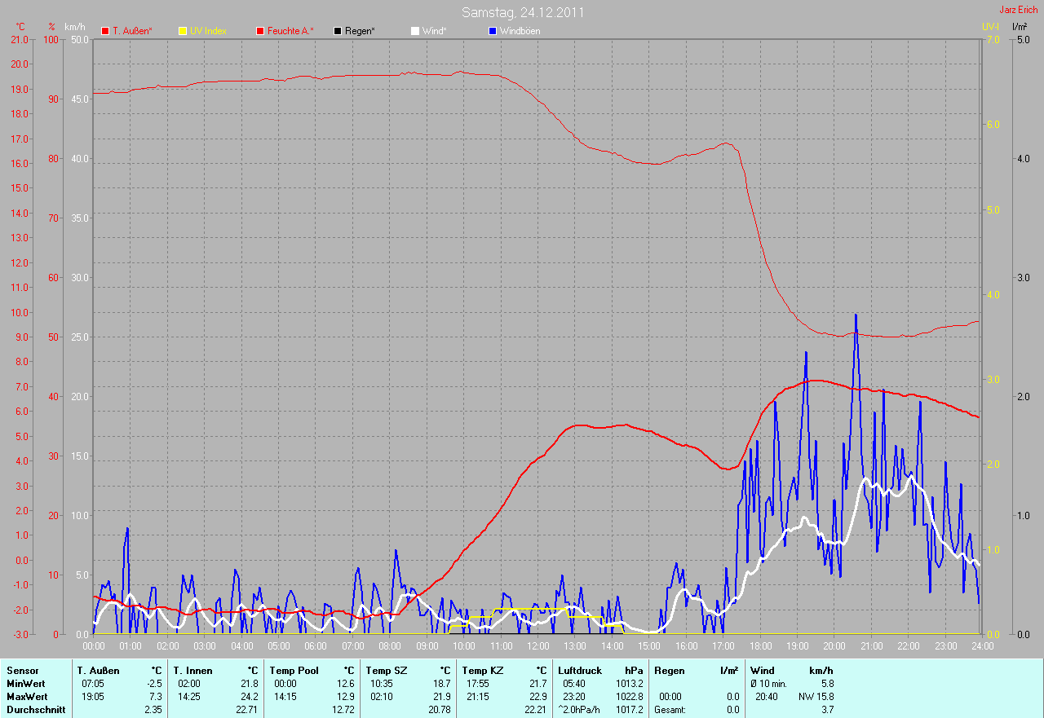Select the maximum pressure value '1022.8'
Image resolution: width=1044 pixels, height=718 pixels.
(629, 697)
